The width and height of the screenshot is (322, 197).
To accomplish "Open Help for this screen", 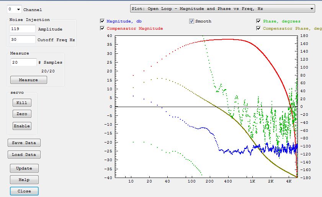I will [x=24, y=180].
